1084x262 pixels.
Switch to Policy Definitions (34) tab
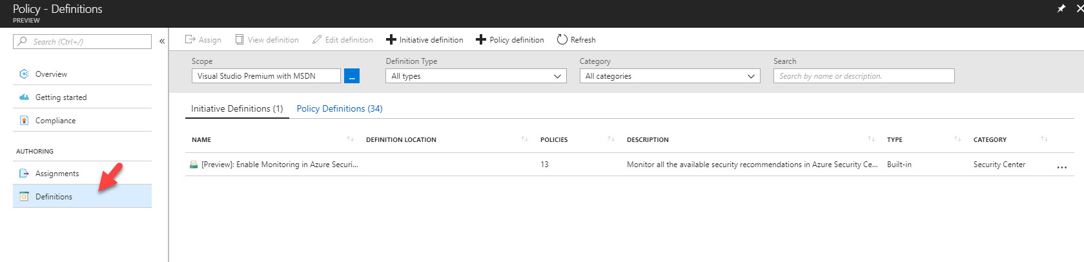tap(340, 108)
